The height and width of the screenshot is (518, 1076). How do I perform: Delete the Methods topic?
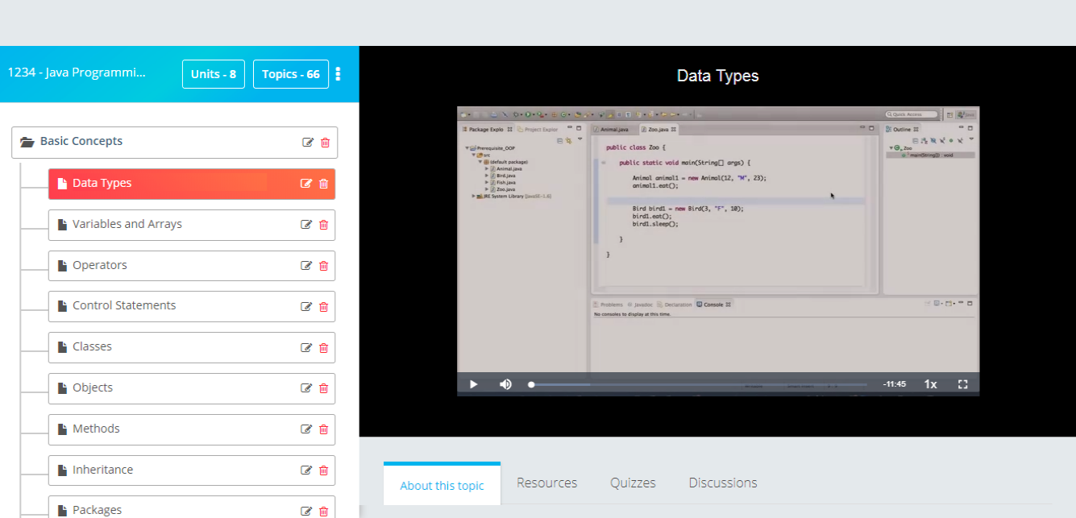pos(324,429)
